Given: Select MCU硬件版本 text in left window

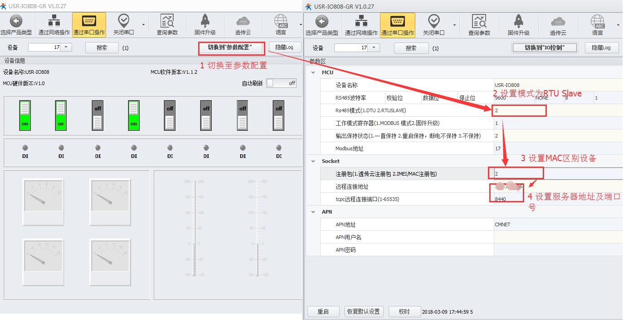Looking at the screenshot, I should [x=24, y=83].
